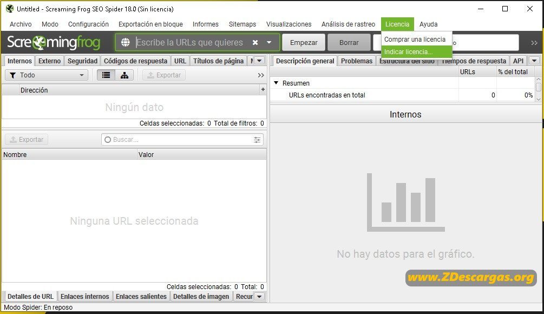Viewport: 544px width, 314px height.
Task: Show more bottom tabs dropdown arrow
Action: pos(259,297)
